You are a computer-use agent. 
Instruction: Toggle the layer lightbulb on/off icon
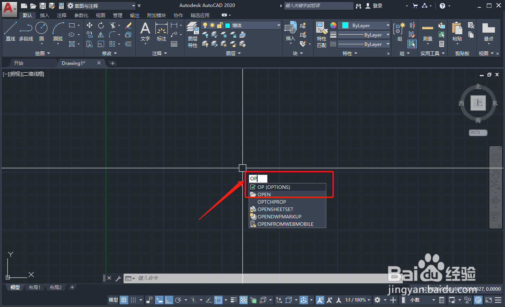coord(205,25)
